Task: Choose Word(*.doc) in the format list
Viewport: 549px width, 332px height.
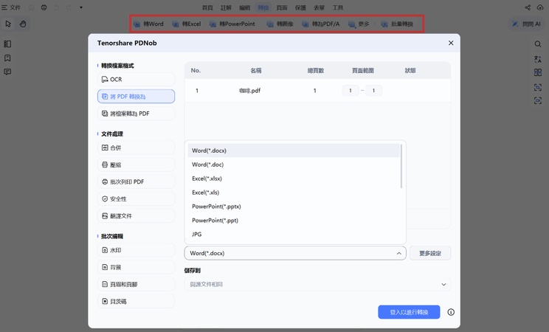Action: (x=294, y=165)
